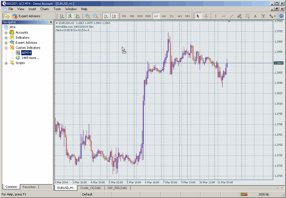Toggle the chart shift button
The height and width of the screenshot is (198, 286).
(x=114, y=16)
